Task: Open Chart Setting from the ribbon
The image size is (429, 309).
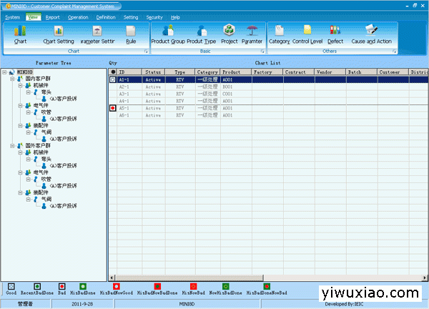Action: 59,34
